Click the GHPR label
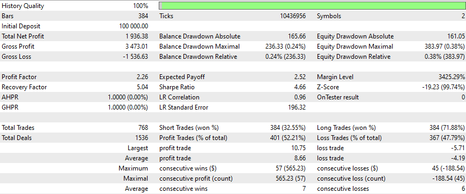The width and height of the screenshot is (466, 194). (10, 107)
